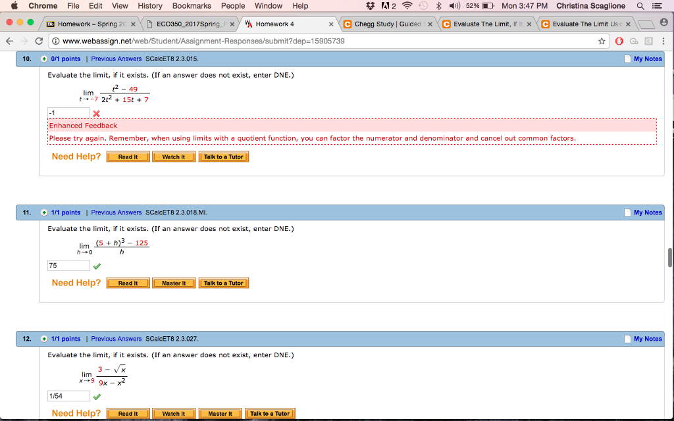Bookmark this page with star icon
Image resolution: width=674 pixels, height=421 pixels.
click(602, 41)
